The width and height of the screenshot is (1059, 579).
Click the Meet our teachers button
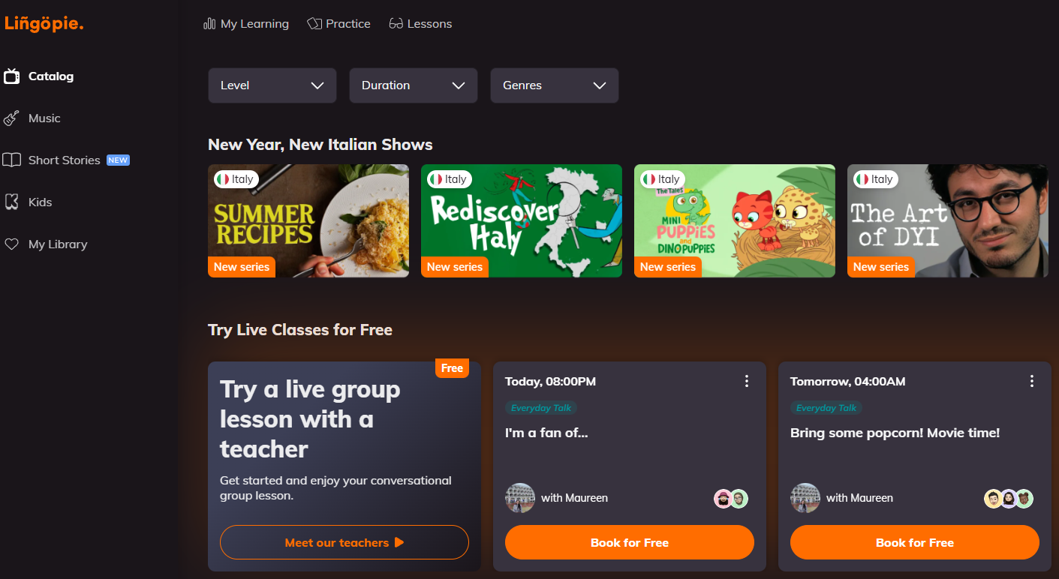click(x=344, y=542)
